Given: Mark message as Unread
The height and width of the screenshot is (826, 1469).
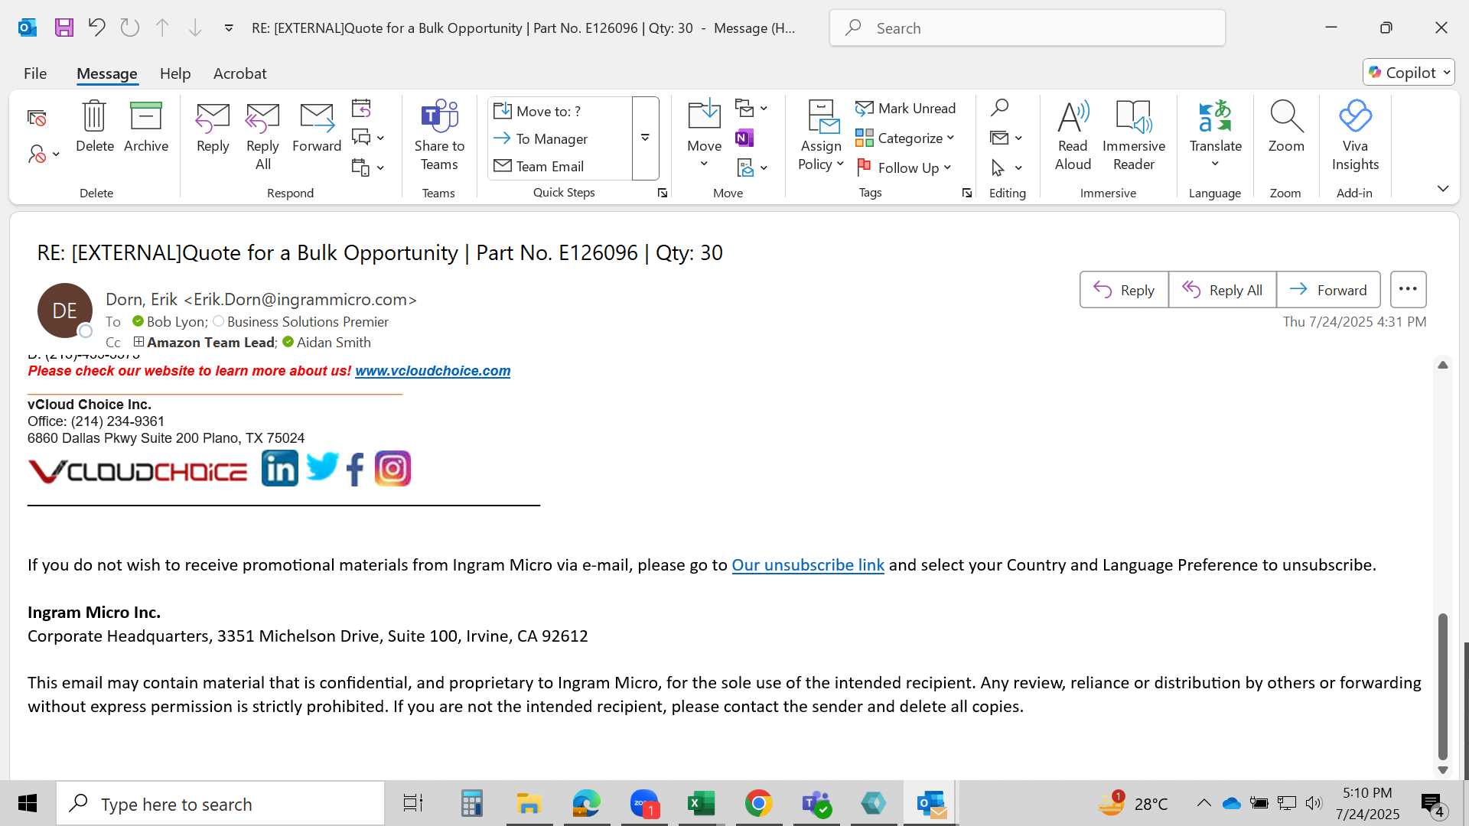Looking at the screenshot, I should coord(906,109).
